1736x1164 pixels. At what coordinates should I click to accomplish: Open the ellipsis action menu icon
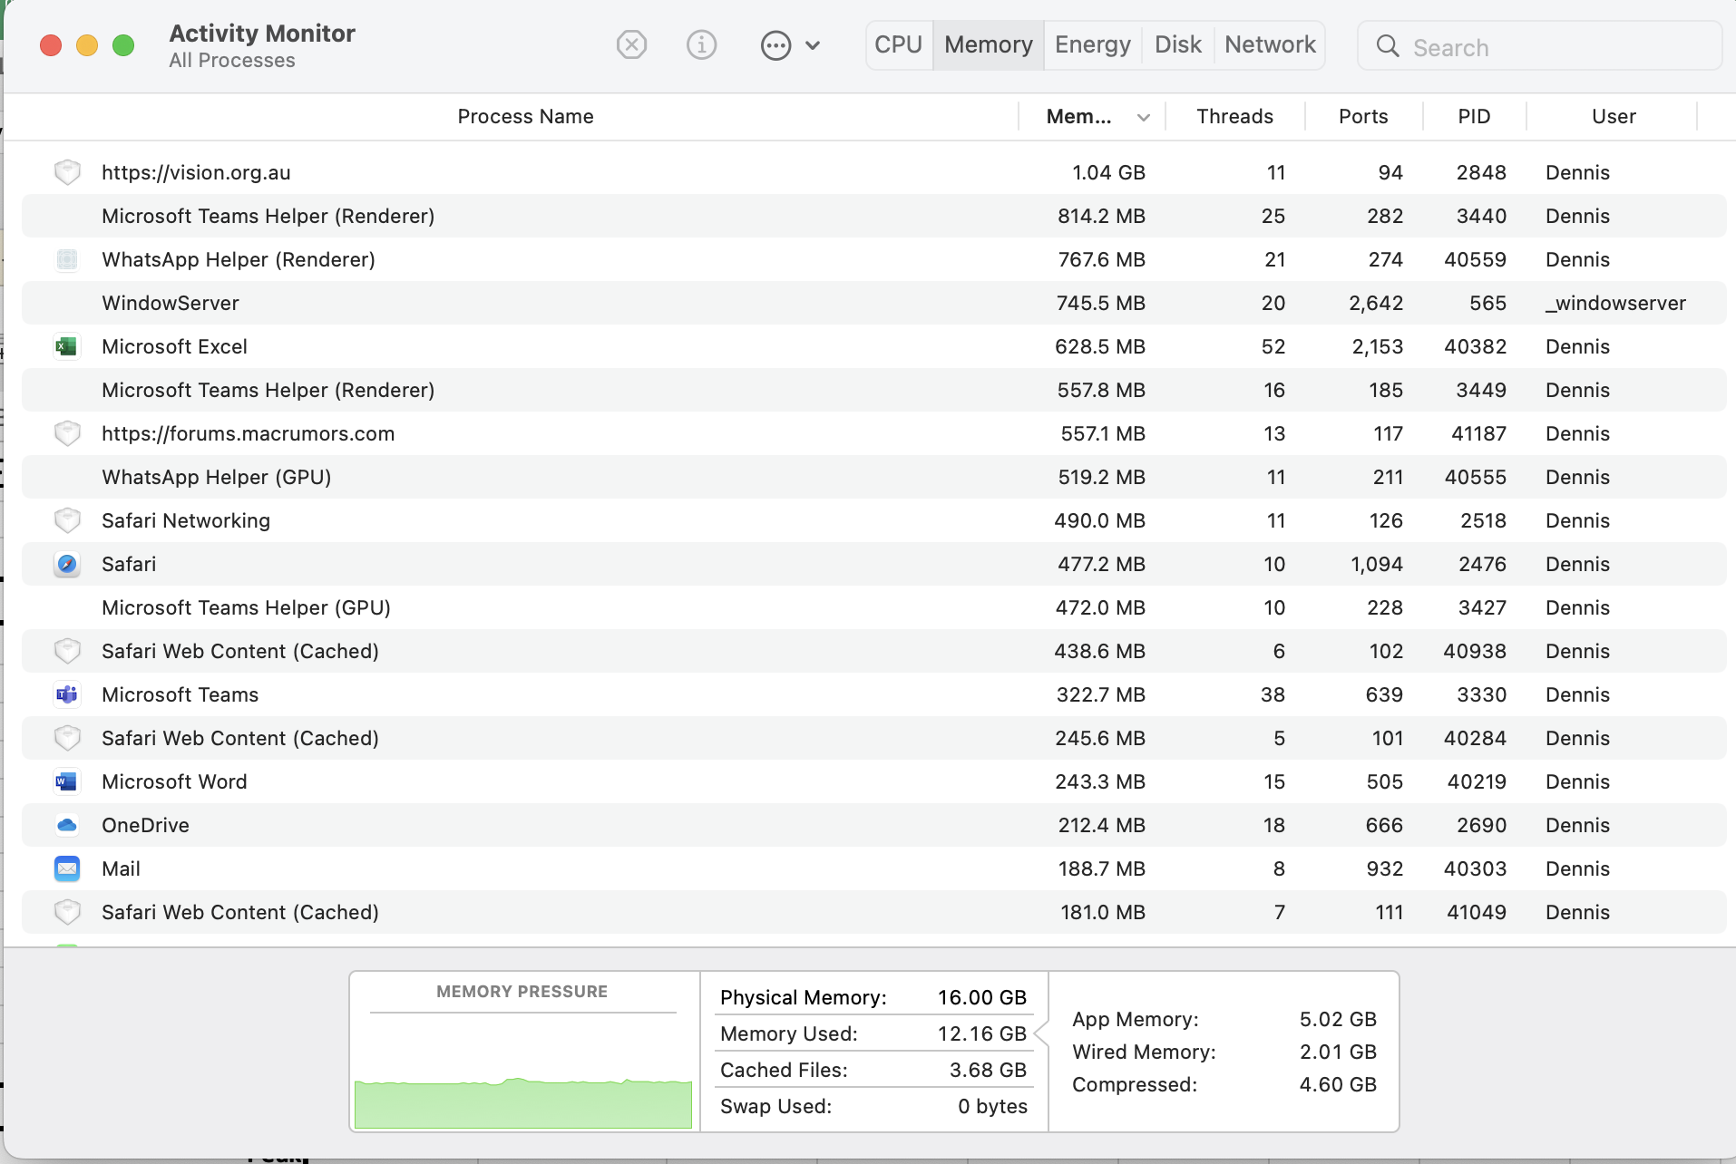click(x=775, y=45)
